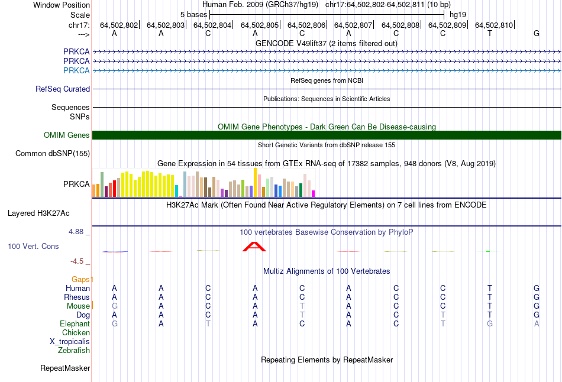Screen dimensions: 562x382
Task: Click the G base in the reference sequence row
Action: pos(537,33)
